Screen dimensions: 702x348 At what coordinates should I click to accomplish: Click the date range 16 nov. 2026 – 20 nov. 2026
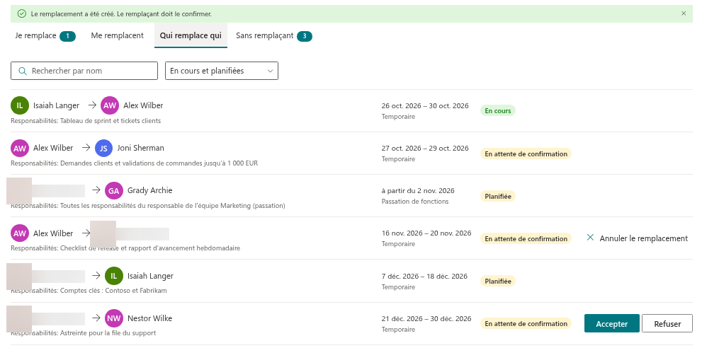[x=426, y=233]
